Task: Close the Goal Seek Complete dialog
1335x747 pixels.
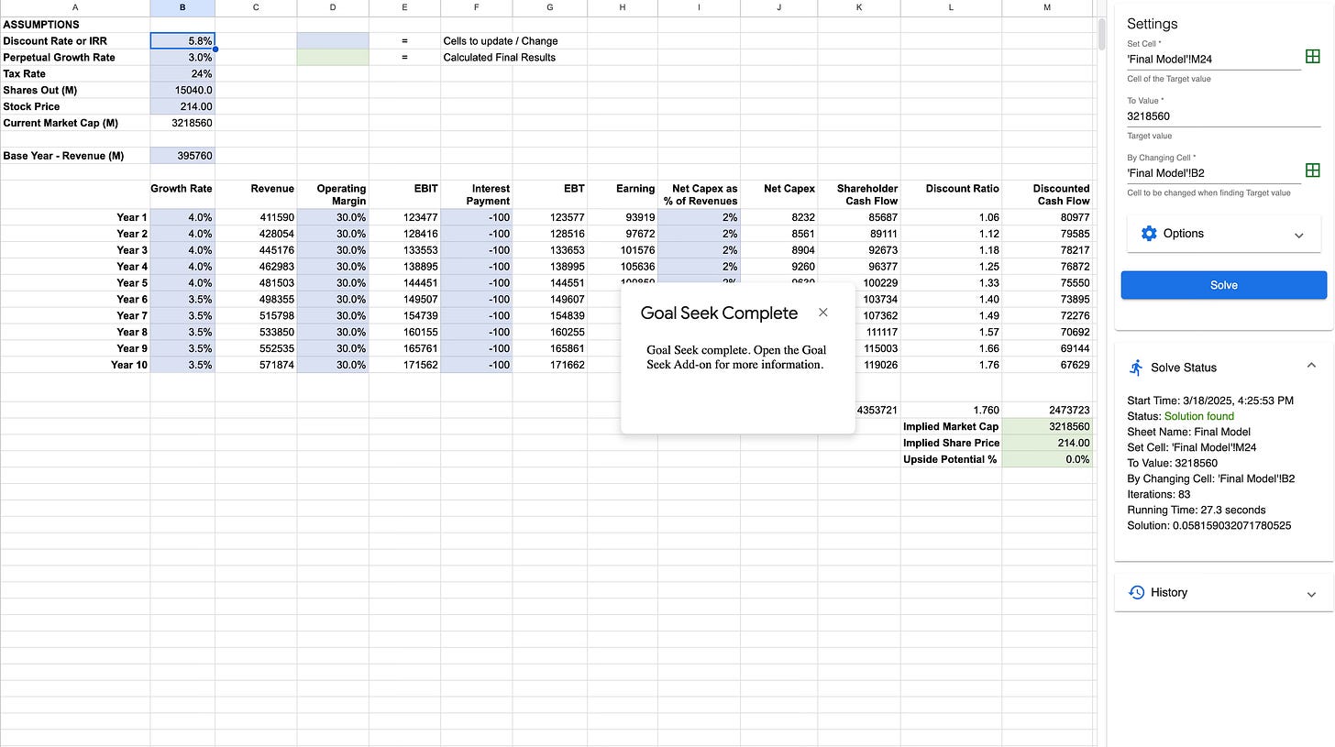Action: (822, 313)
